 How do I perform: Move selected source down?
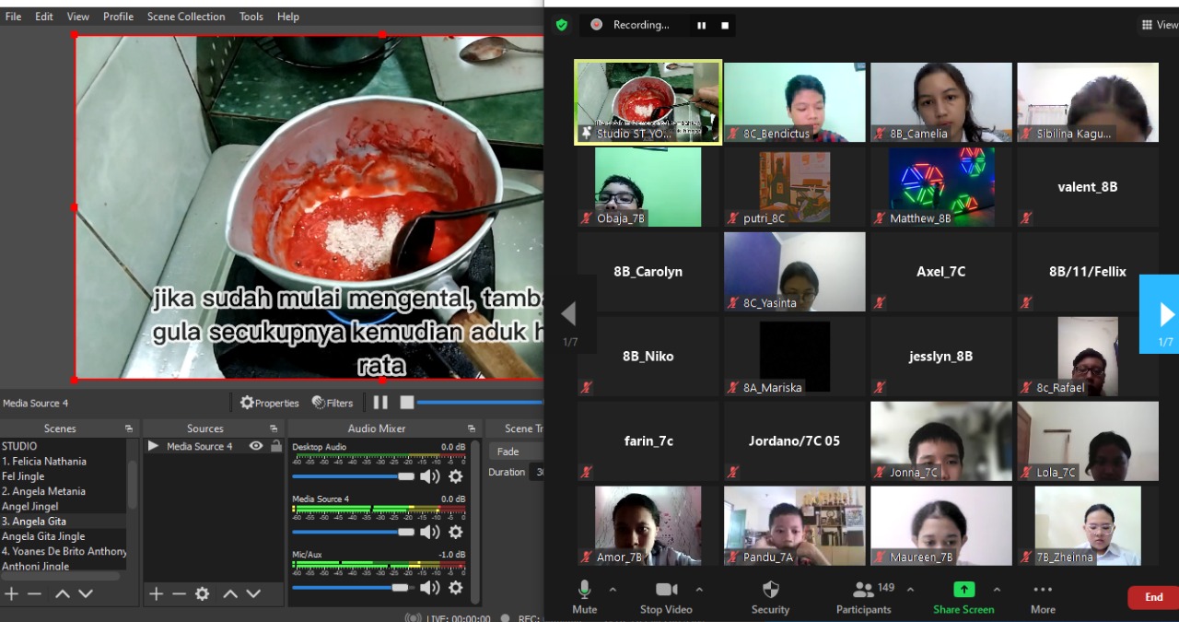pos(253,594)
